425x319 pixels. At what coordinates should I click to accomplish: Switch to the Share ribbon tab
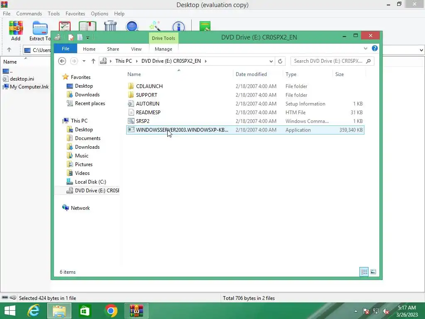(x=113, y=49)
